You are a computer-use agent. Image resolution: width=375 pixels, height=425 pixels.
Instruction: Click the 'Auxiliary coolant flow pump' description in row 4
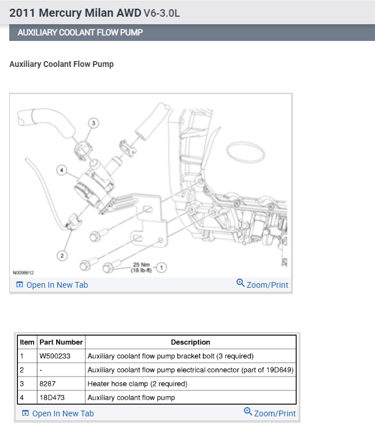[x=131, y=398]
